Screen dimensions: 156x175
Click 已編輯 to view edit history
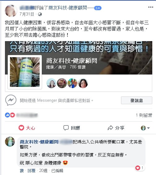57,171
